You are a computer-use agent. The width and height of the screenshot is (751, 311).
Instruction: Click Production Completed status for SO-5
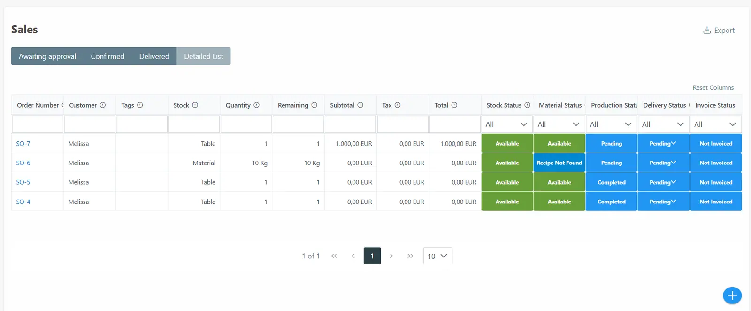click(611, 182)
